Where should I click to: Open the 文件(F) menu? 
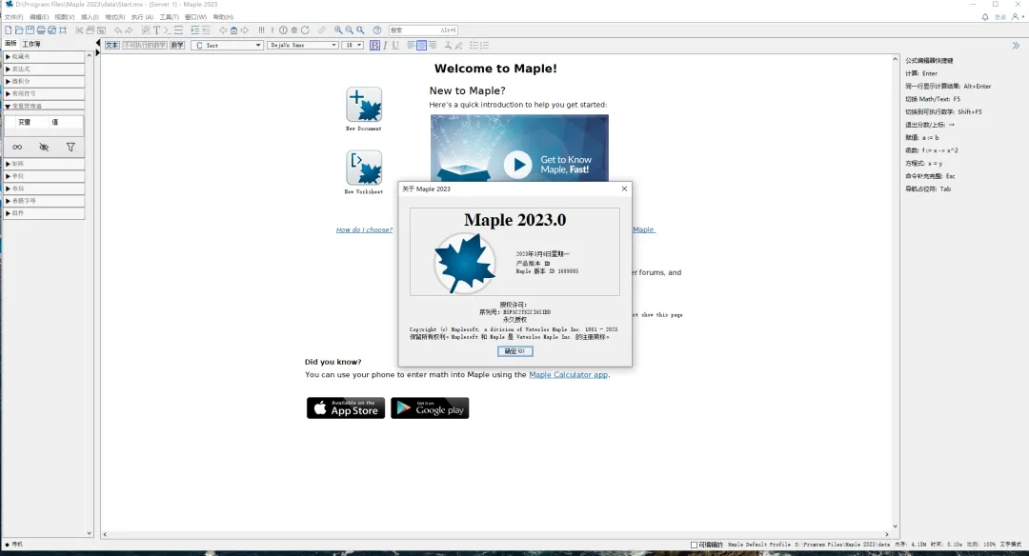click(13, 17)
